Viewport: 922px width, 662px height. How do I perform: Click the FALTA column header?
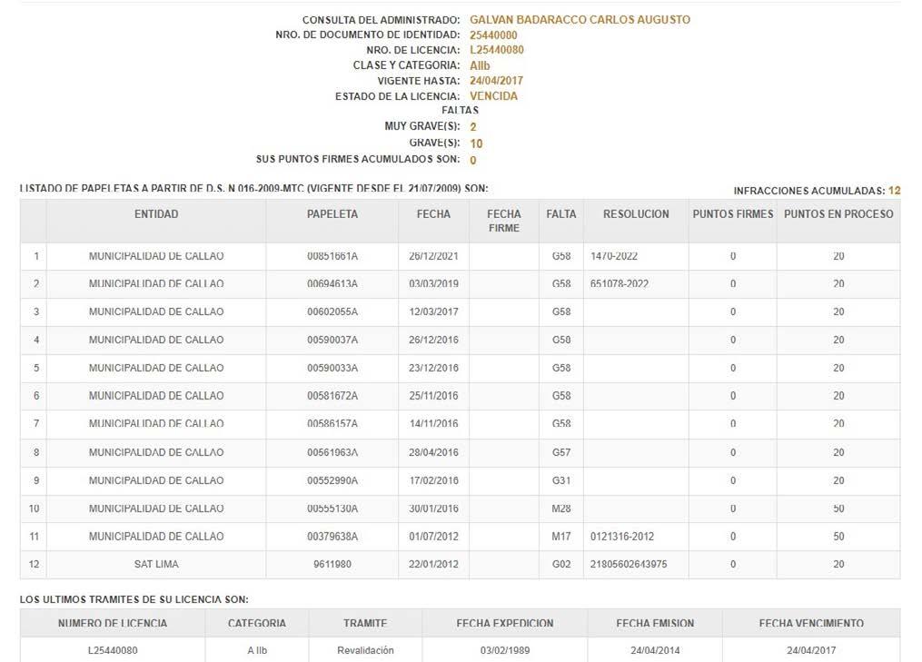coord(561,214)
